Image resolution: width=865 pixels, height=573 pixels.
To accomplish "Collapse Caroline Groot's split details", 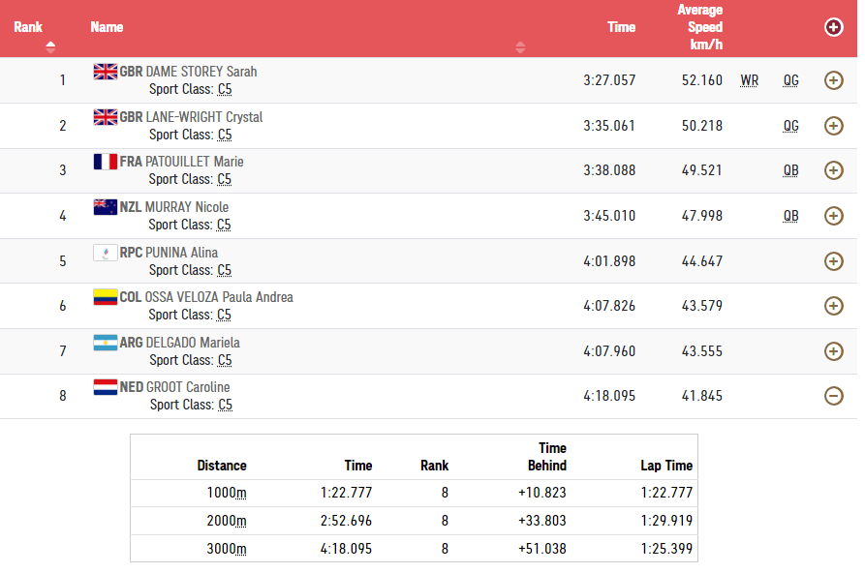I will [833, 396].
